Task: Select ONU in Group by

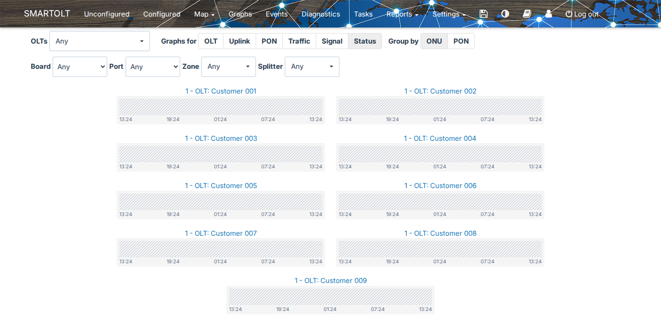Action: (x=434, y=41)
